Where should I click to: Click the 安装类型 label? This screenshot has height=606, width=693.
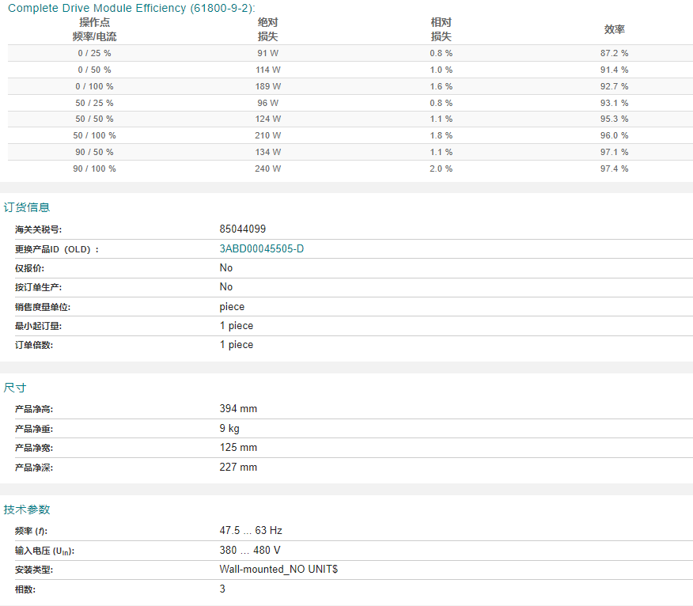point(34,570)
